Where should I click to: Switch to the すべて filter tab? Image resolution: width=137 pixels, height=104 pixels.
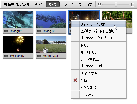coord(39,4)
